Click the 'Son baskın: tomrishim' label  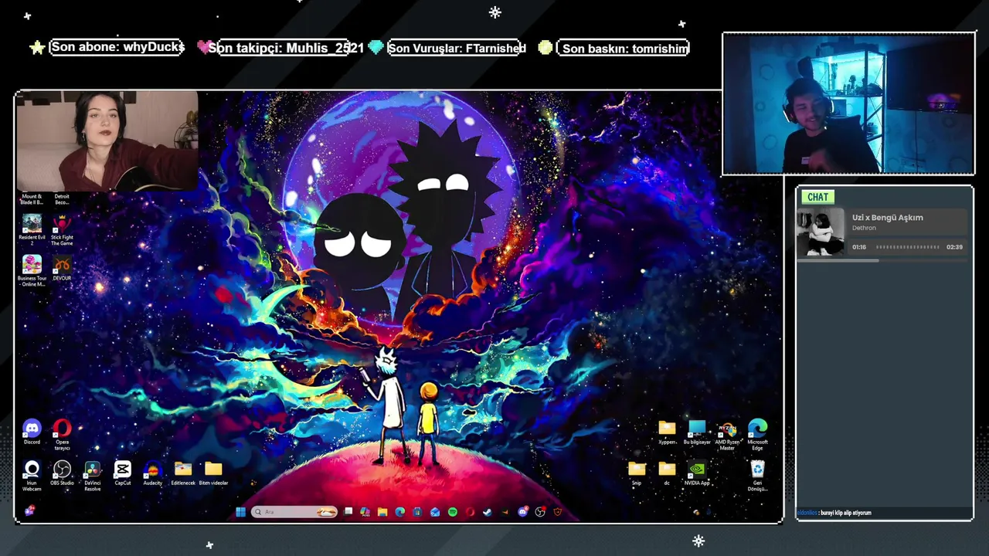[624, 48]
